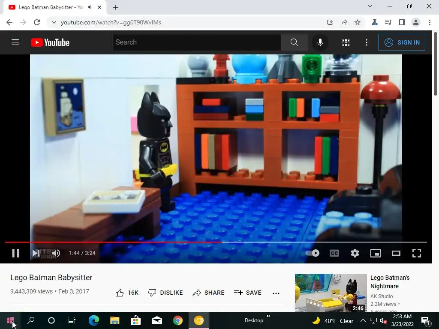Mute the tab via speaker icon
The image size is (439, 329).
point(90,7)
